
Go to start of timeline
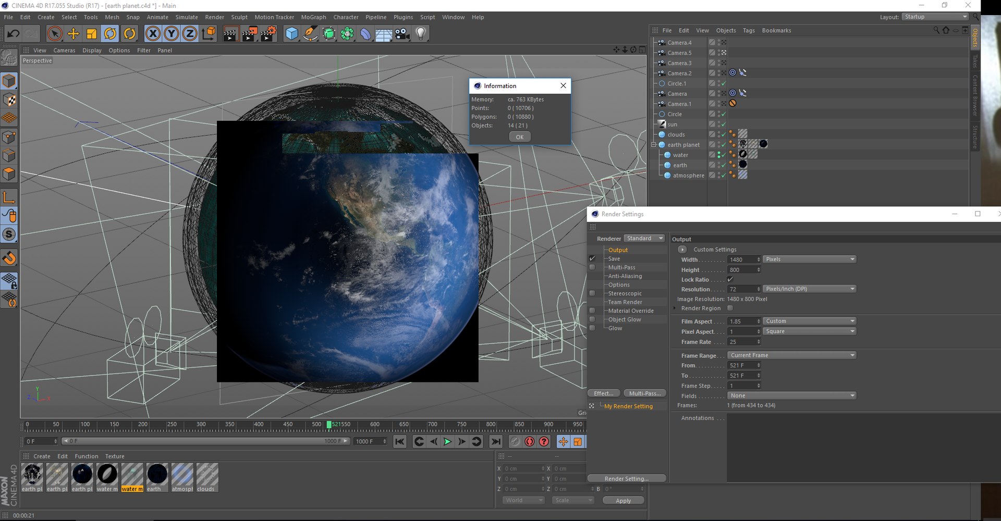399,442
